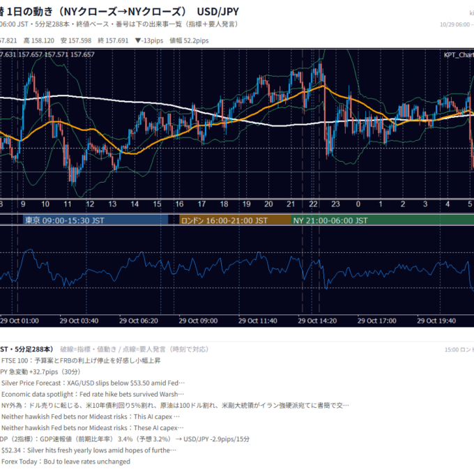Image resolution: width=474 pixels, height=474 pixels.
Task: Click the close value 終 157.691
Action: [113, 40]
